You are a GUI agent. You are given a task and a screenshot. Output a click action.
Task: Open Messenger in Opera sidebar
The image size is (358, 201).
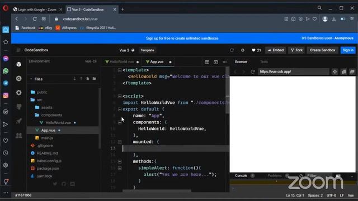pos(6,59)
